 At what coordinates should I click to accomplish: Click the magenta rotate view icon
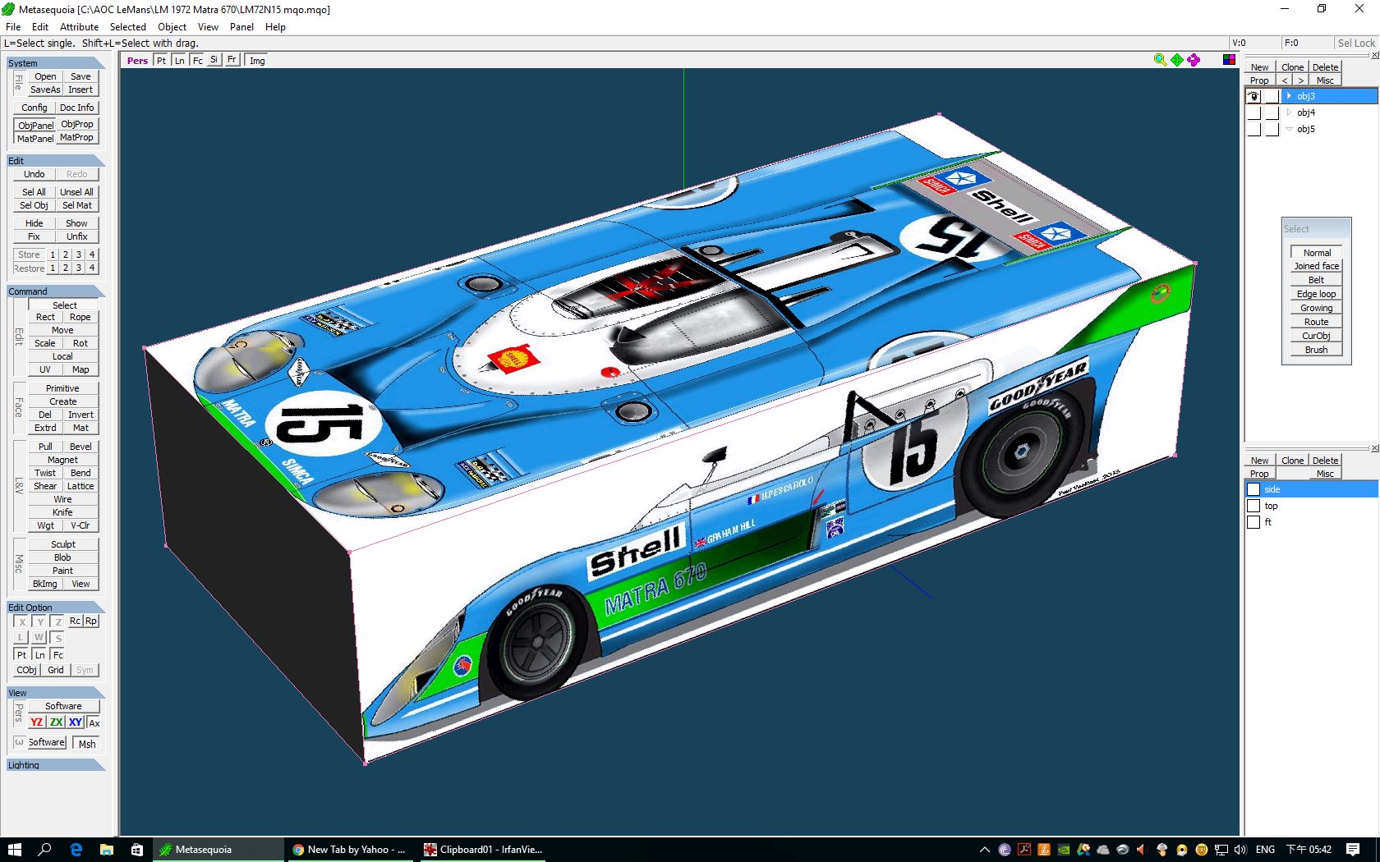tap(1194, 60)
